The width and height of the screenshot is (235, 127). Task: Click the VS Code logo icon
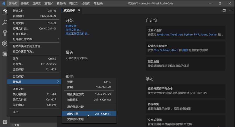(4, 3)
